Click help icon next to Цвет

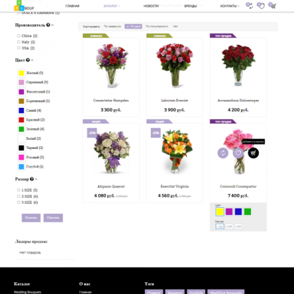coord(28,60)
